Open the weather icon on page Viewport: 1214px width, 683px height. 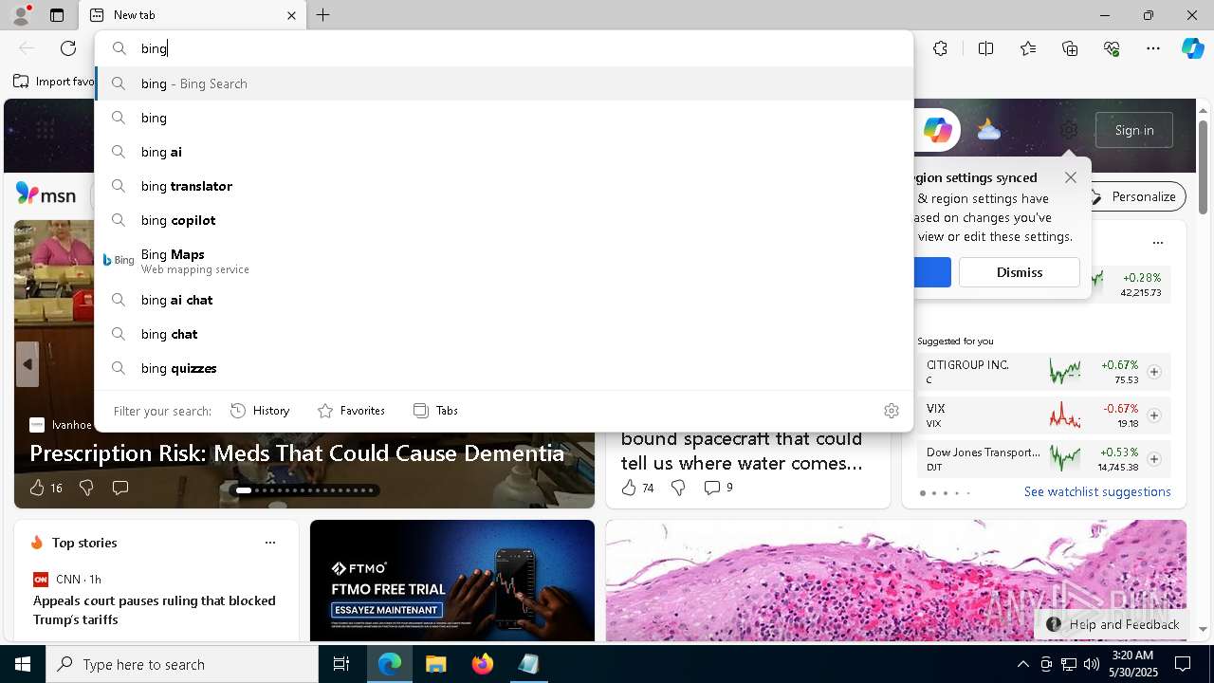pyautogui.click(x=988, y=130)
